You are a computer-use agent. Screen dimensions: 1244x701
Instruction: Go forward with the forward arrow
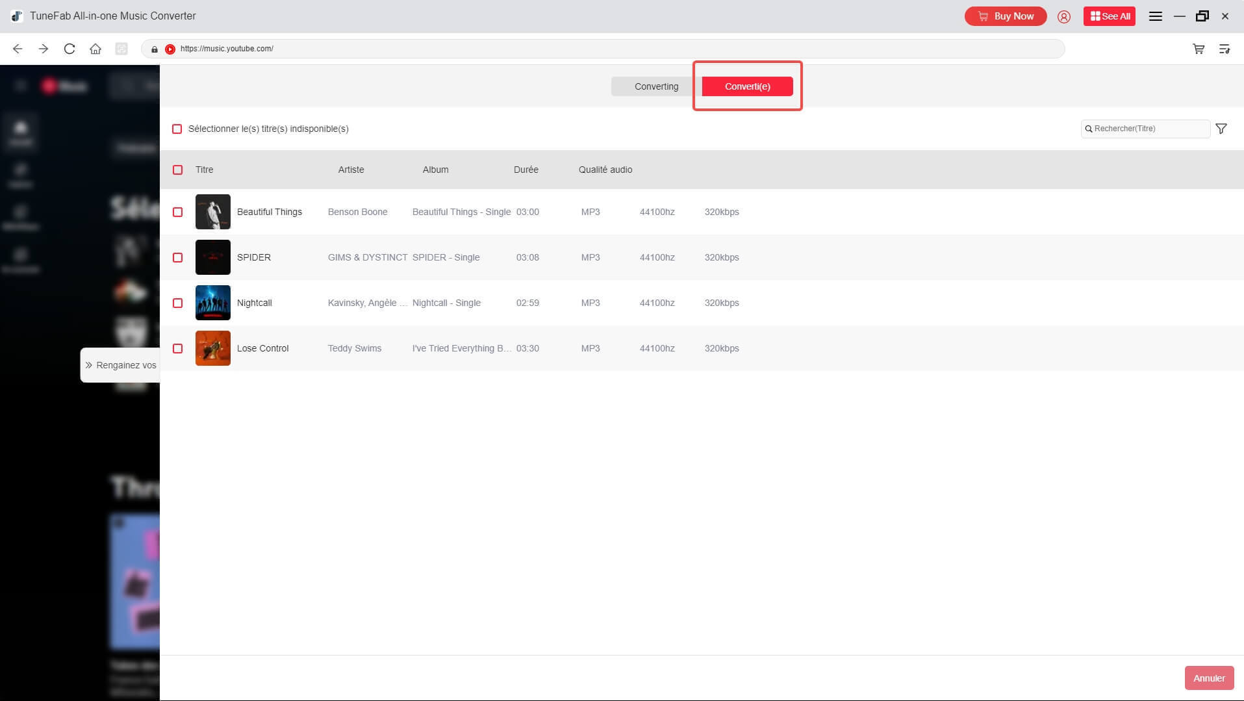pyautogui.click(x=44, y=49)
